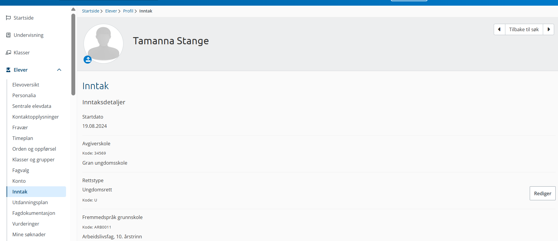Go to previous student with left arrow
This screenshot has width=558, height=241.
pyautogui.click(x=499, y=29)
